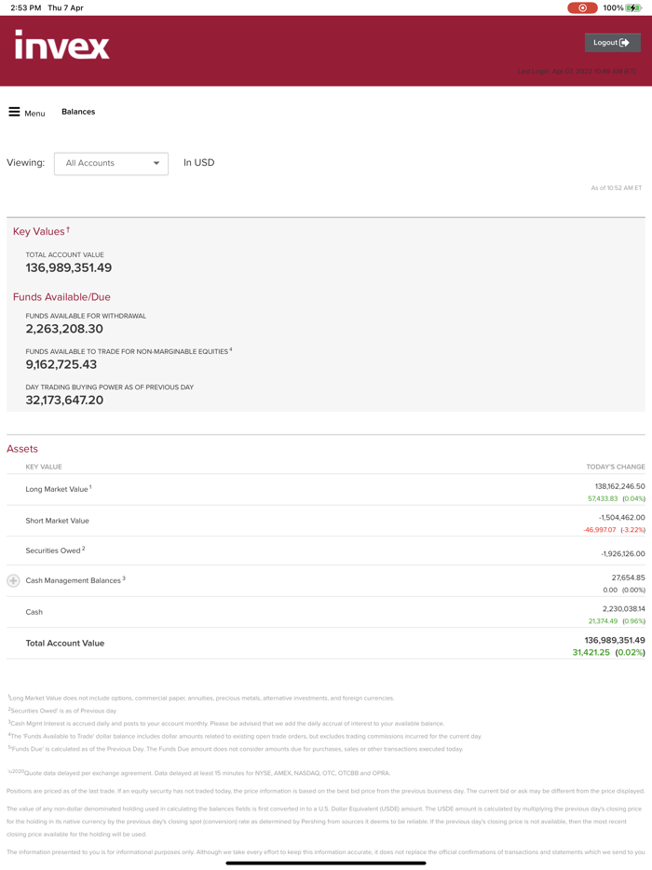
Task: Select the Balances tab
Action: coord(78,112)
